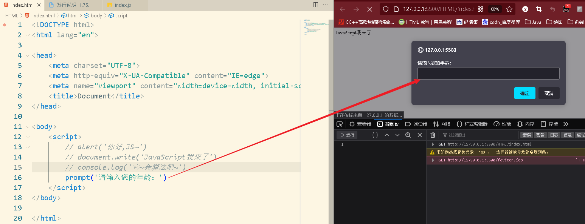Click the 确定 button in the prompt

pyautogui.click(x=524, y=93)
